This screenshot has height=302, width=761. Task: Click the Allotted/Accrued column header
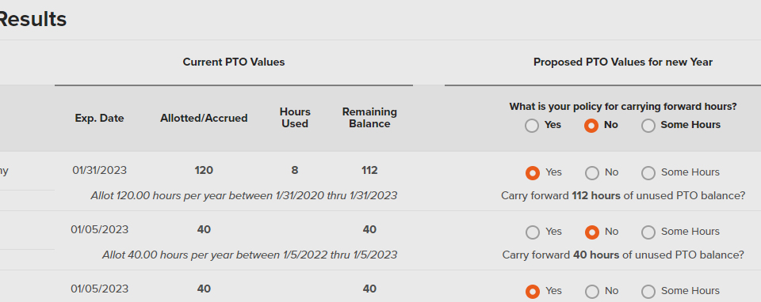[204, 118]
